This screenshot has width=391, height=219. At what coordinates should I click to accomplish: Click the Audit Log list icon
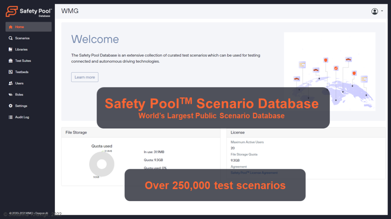coord(10,117)
